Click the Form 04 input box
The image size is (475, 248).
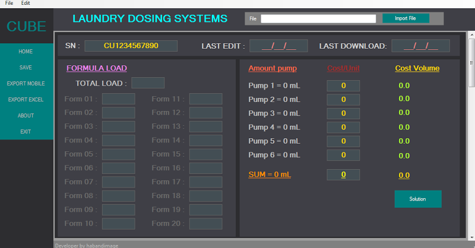[x=118, y=141]
